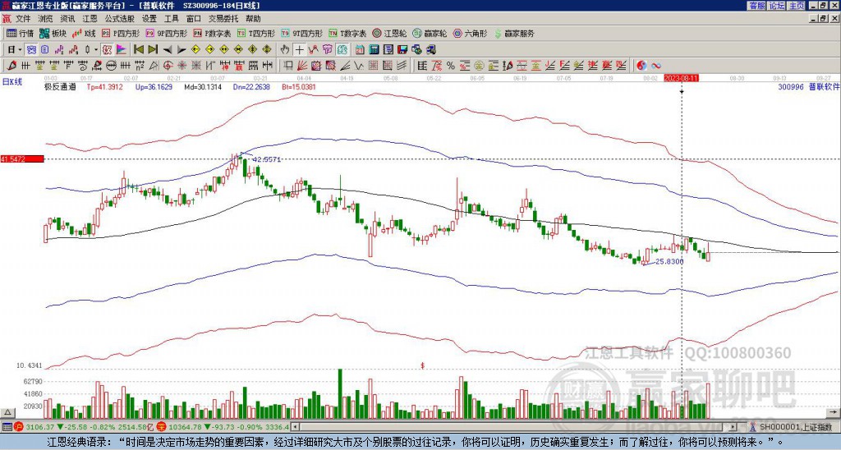
Task: Click the 板块 sector toolbar button
Action: (53, 33)
